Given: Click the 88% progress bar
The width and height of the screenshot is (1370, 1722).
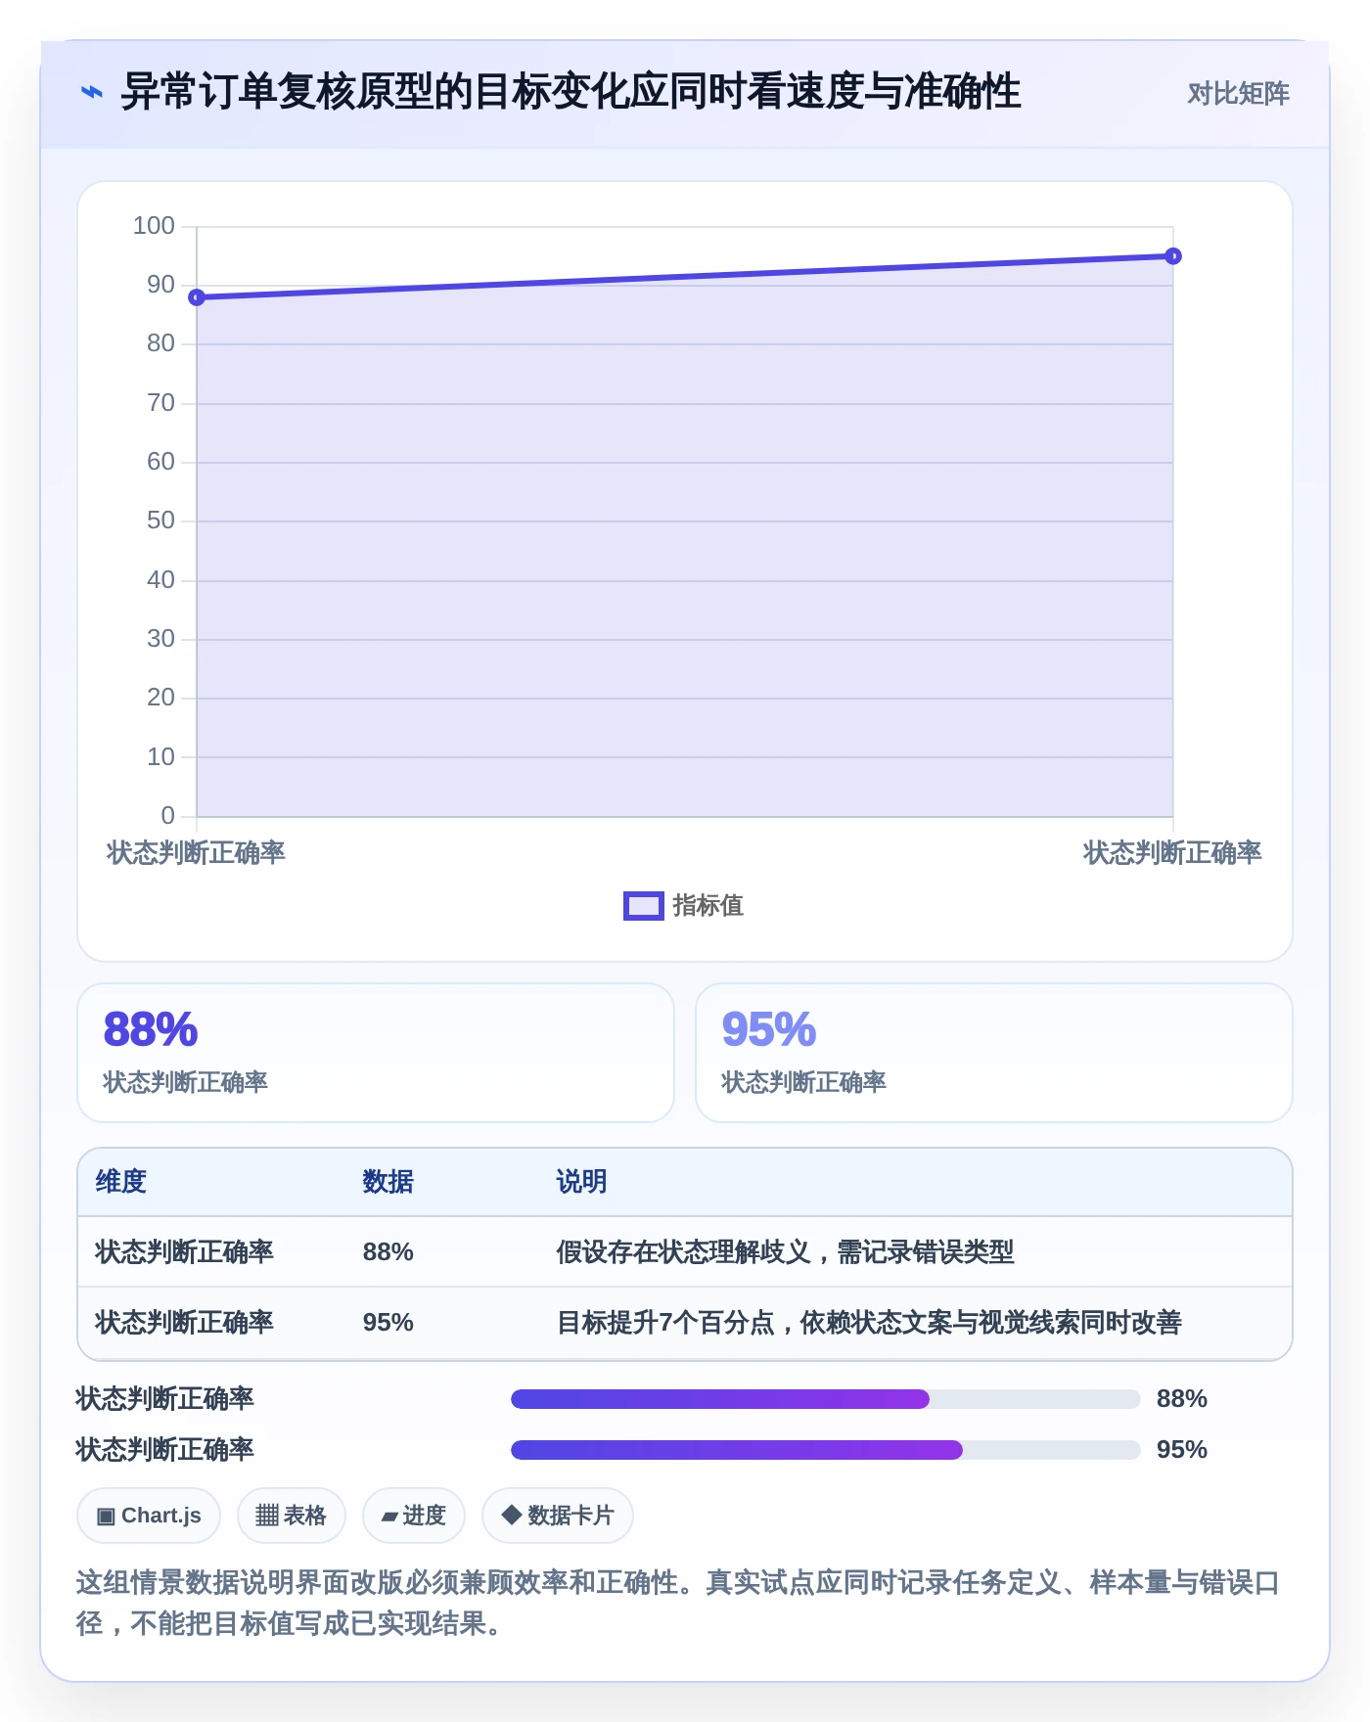Looking at the screenshot, I should 825,1399.
